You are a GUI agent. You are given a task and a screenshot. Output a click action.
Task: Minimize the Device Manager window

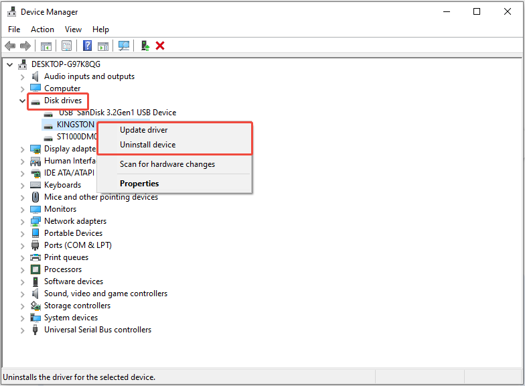(x=446, y=12)
